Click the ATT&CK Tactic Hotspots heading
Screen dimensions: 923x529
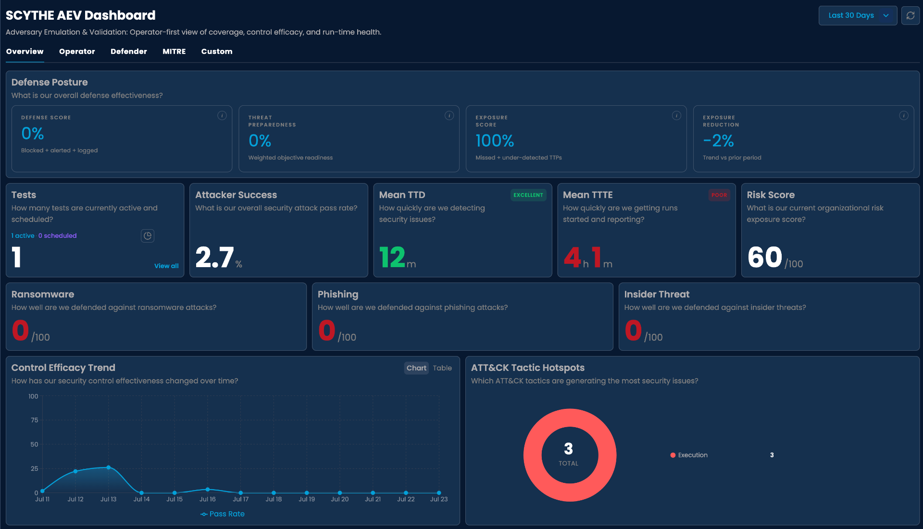tap(528, 368)
